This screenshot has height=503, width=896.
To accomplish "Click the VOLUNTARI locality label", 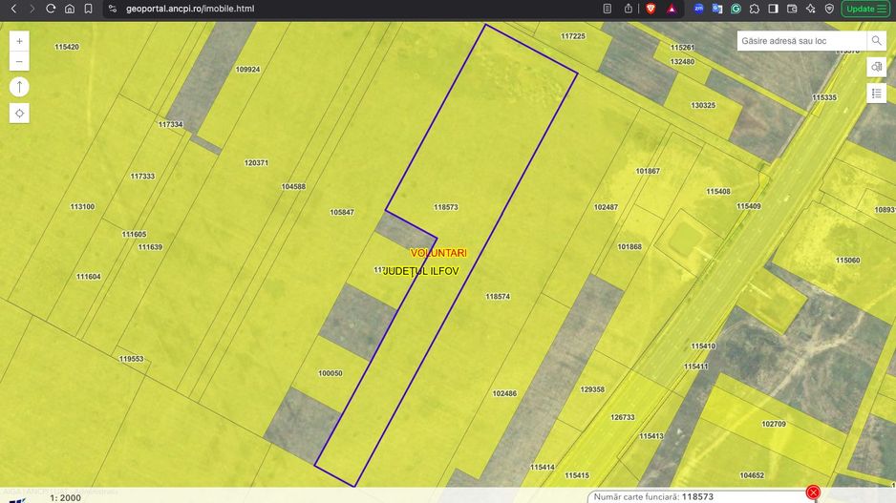I will pos(438,253).
